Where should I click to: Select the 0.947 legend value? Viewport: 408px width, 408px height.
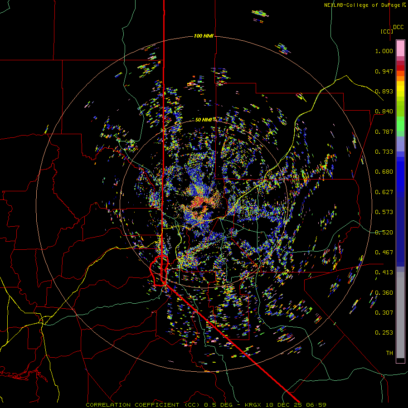(x=384, y=71)
